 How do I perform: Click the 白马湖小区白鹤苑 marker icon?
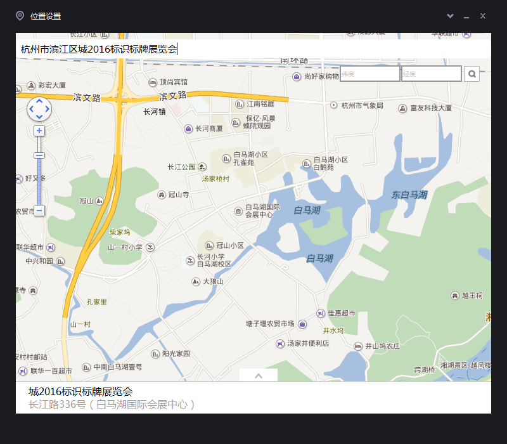pyautogui.click(x=306, y=164)
